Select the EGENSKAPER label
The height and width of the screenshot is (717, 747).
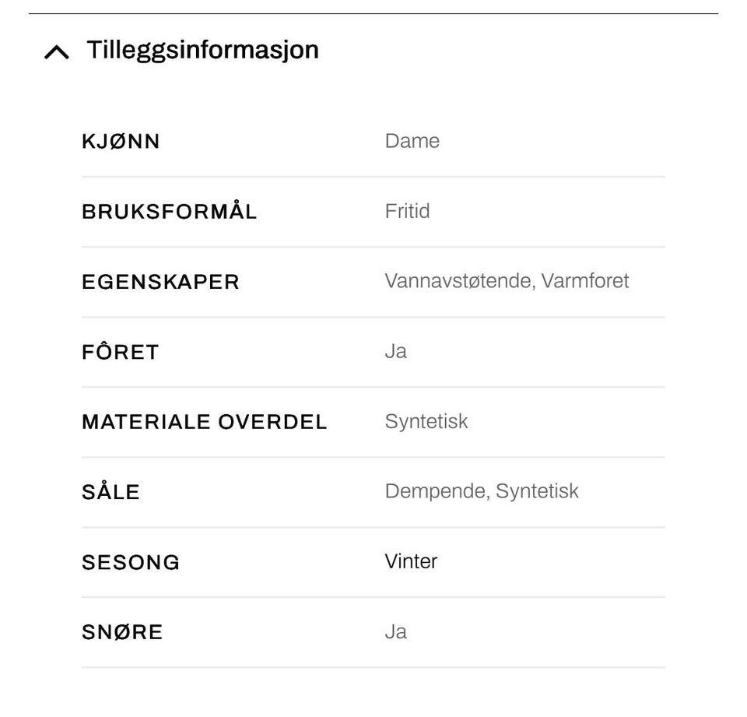pyautogui.click(x=160, y=282)
